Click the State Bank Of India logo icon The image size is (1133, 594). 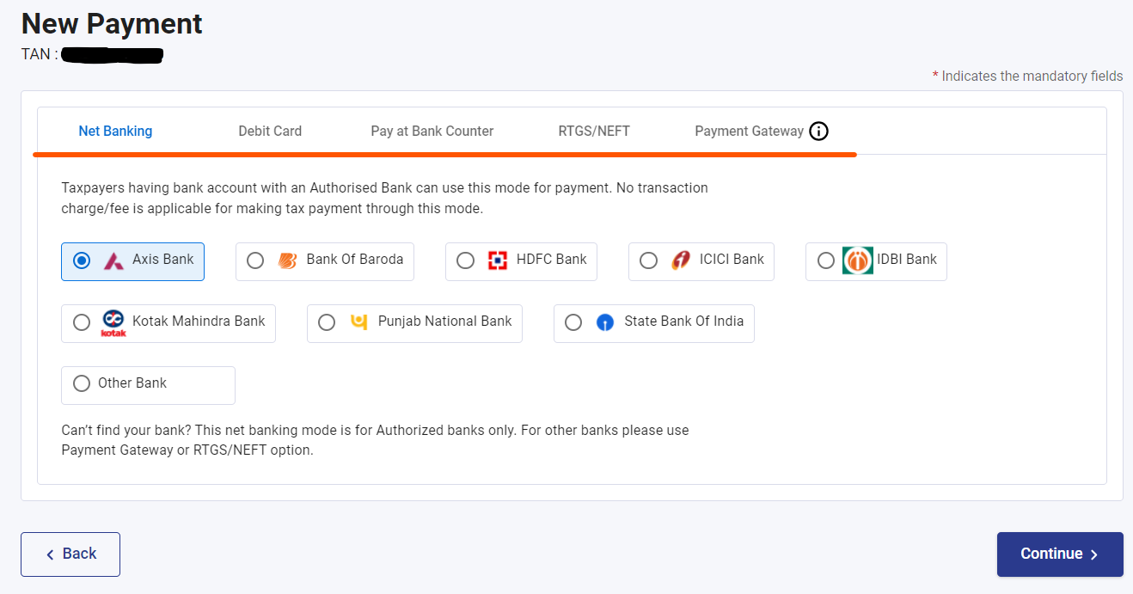(x=604, y=321)
